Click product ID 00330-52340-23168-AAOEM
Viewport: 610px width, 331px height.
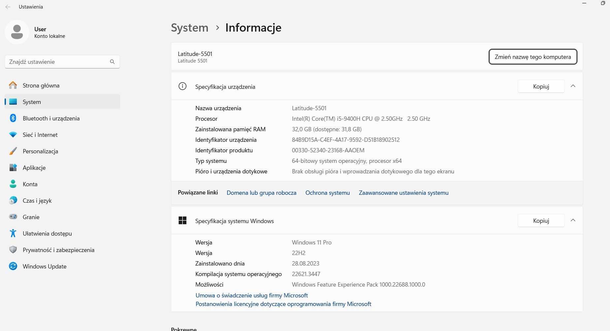[328, 150]
